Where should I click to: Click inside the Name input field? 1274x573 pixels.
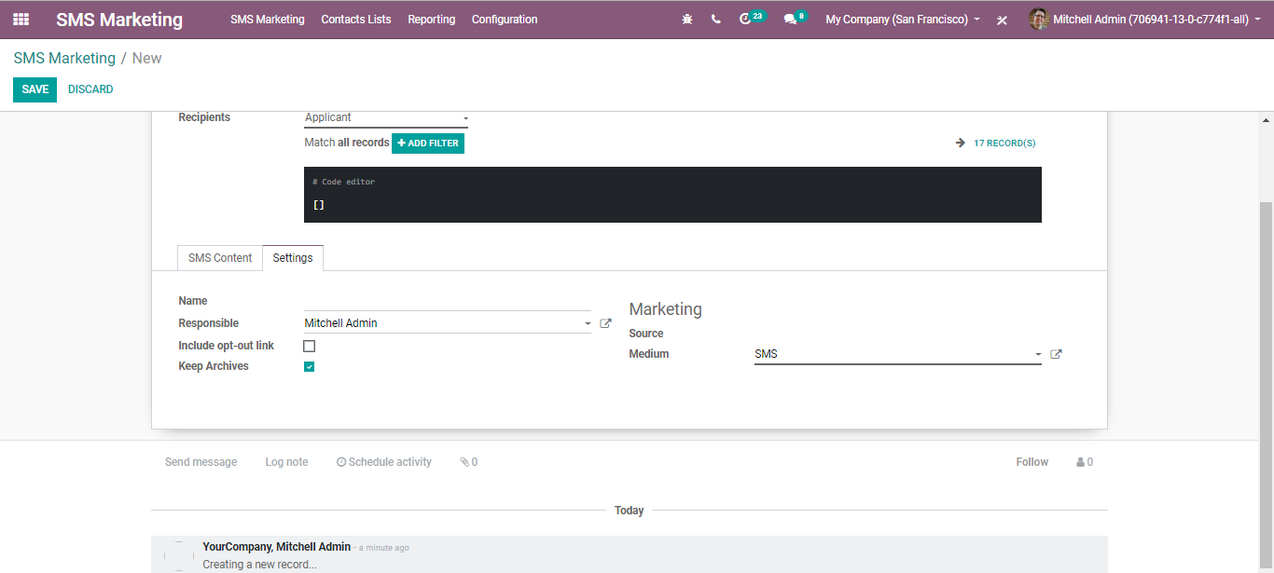pyautogui.click(x=448, y=301)
